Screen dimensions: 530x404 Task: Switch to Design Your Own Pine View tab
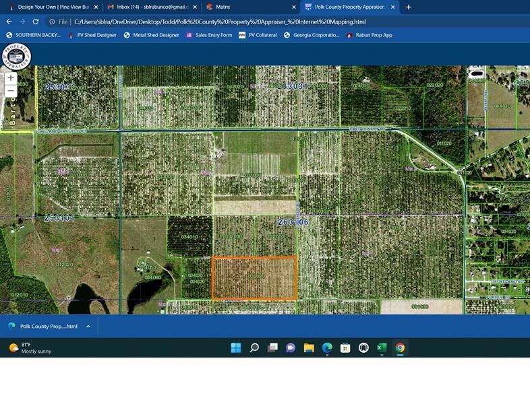pos(53,7)
